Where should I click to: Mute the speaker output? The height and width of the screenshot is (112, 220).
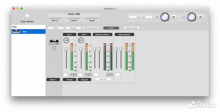click(x=174, y=17)
